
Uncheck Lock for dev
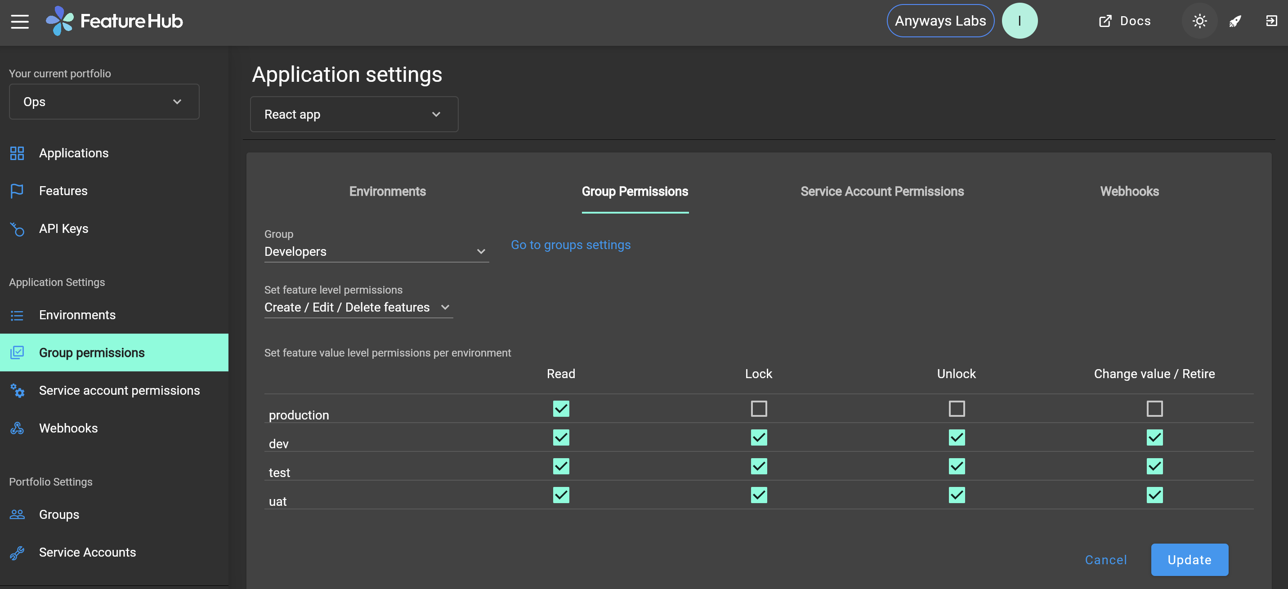pyautogui.click(x=759, y=437)
